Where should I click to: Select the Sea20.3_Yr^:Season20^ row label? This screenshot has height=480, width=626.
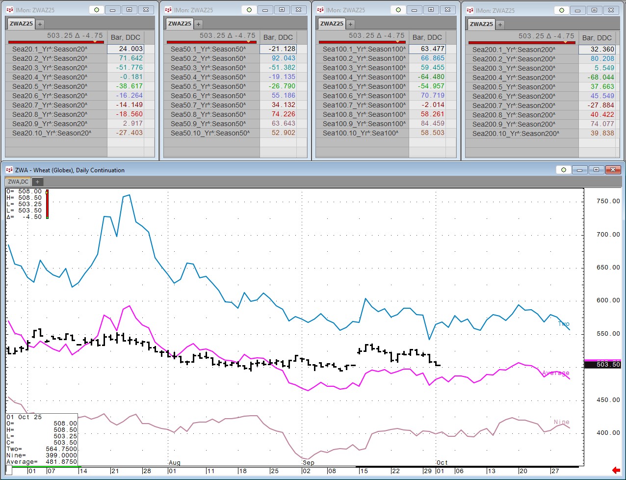point(50,68)
